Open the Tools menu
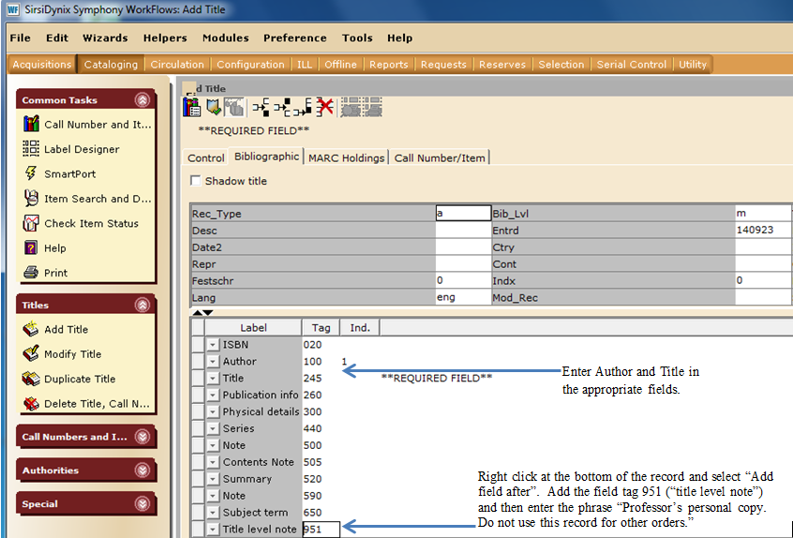The height and width of the screenshot is (538, 793). click(357, 37)
